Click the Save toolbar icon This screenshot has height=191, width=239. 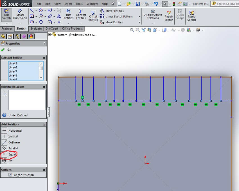138,4
